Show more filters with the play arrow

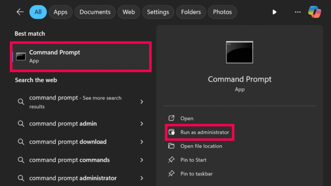point(274,12)
